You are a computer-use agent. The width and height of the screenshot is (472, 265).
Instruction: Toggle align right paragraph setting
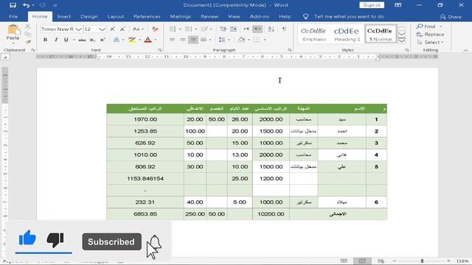click(x=193, y=40)
